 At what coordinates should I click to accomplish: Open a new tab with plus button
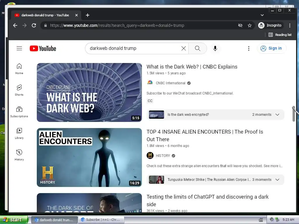tap(88, 15)
